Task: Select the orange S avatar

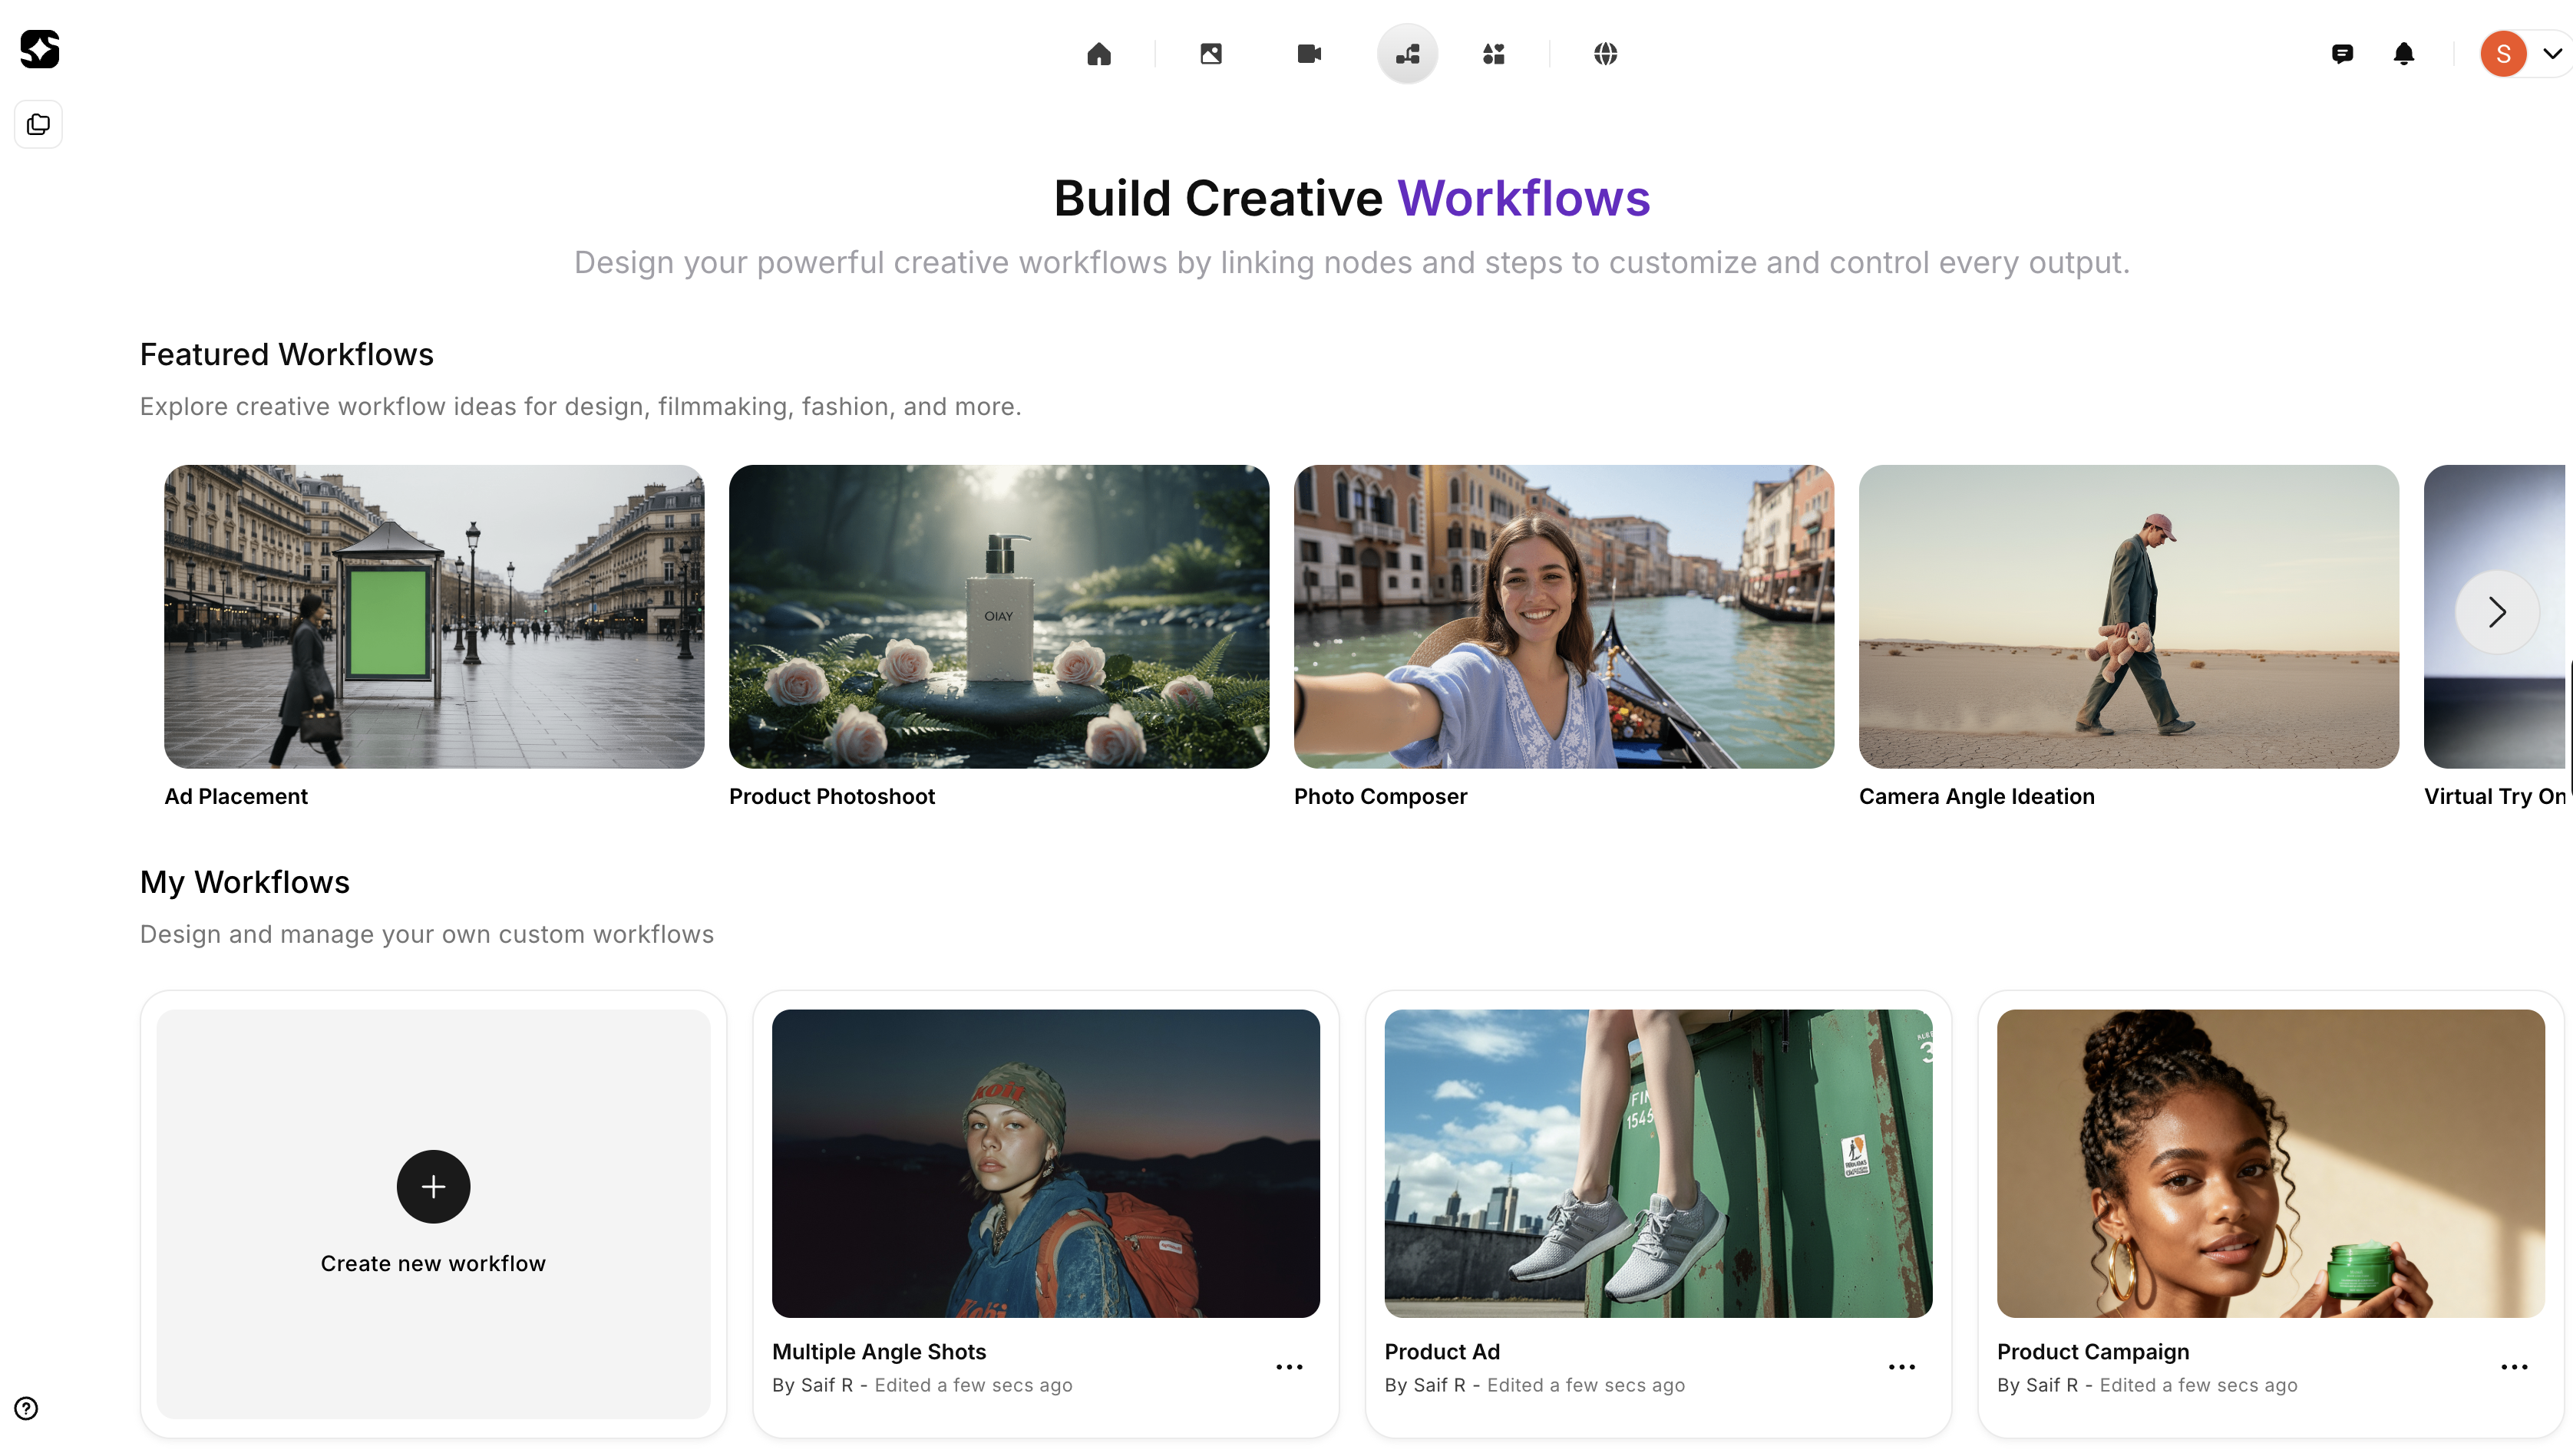Action: click(2504, 54)
